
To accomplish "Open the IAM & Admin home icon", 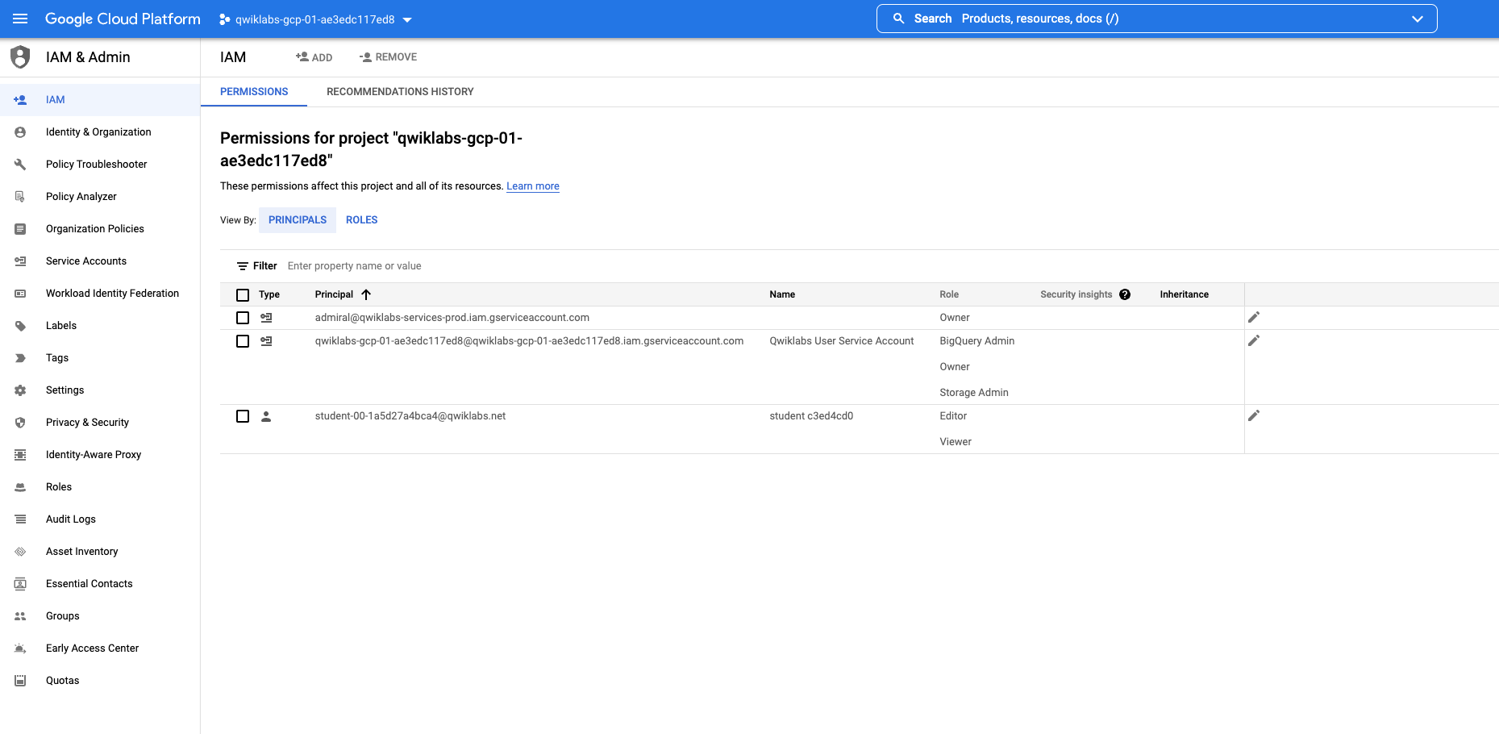I will pyautogui.click(x=19, y=56).
